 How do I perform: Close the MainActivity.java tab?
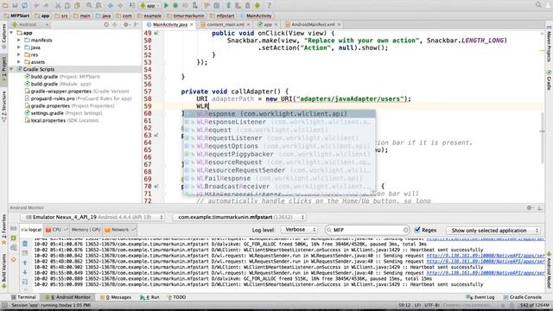click(192, 25)
